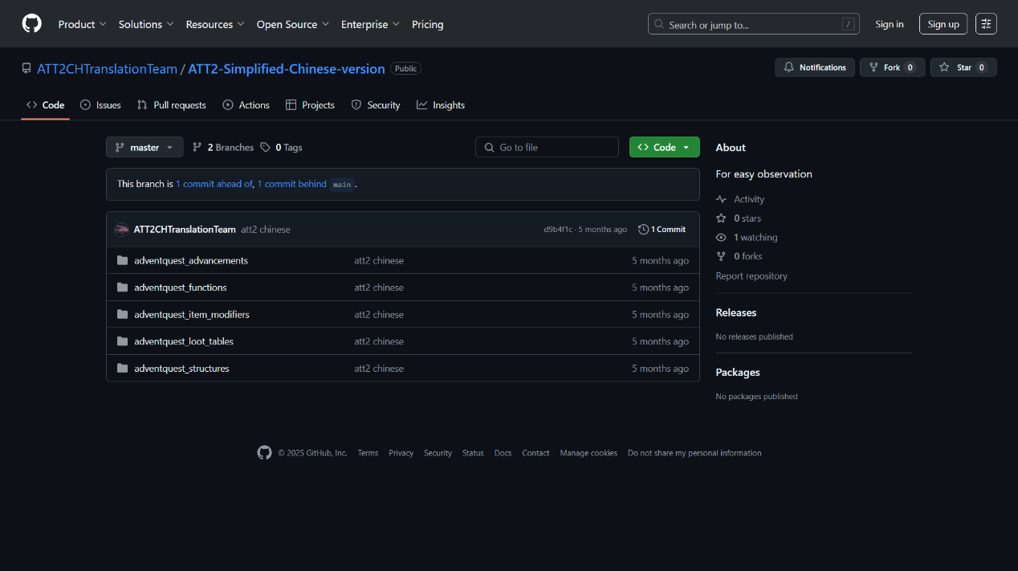Click the GitHub logo in footer

(264, 453)
